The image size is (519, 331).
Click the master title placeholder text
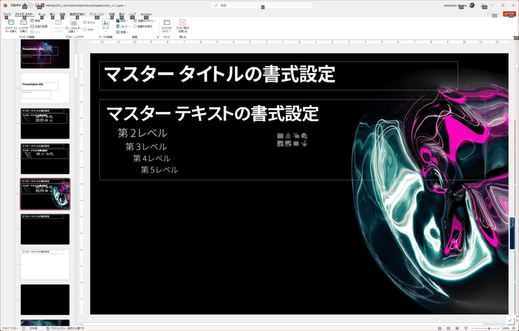coord(219,74)
